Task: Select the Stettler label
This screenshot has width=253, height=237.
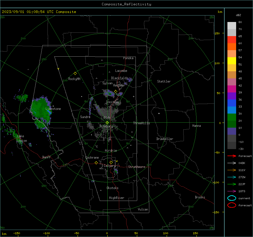Action: pyautogui.click(x=164, y=81)
